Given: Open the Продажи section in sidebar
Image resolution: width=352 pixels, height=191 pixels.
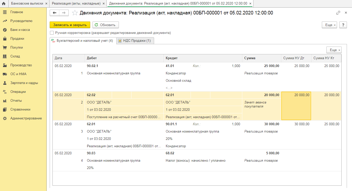Looking at the screenshot, I should 17,39.
